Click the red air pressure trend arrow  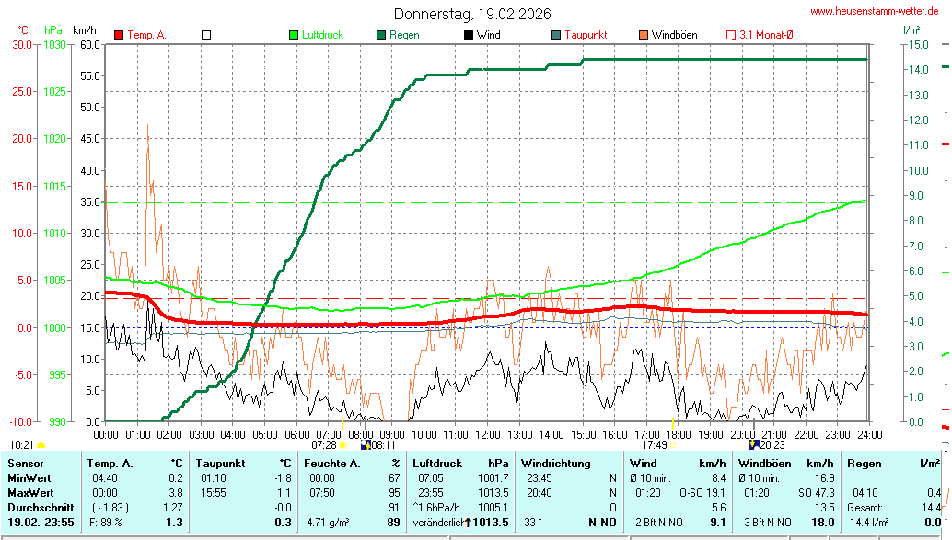click(x=468, y=523)
